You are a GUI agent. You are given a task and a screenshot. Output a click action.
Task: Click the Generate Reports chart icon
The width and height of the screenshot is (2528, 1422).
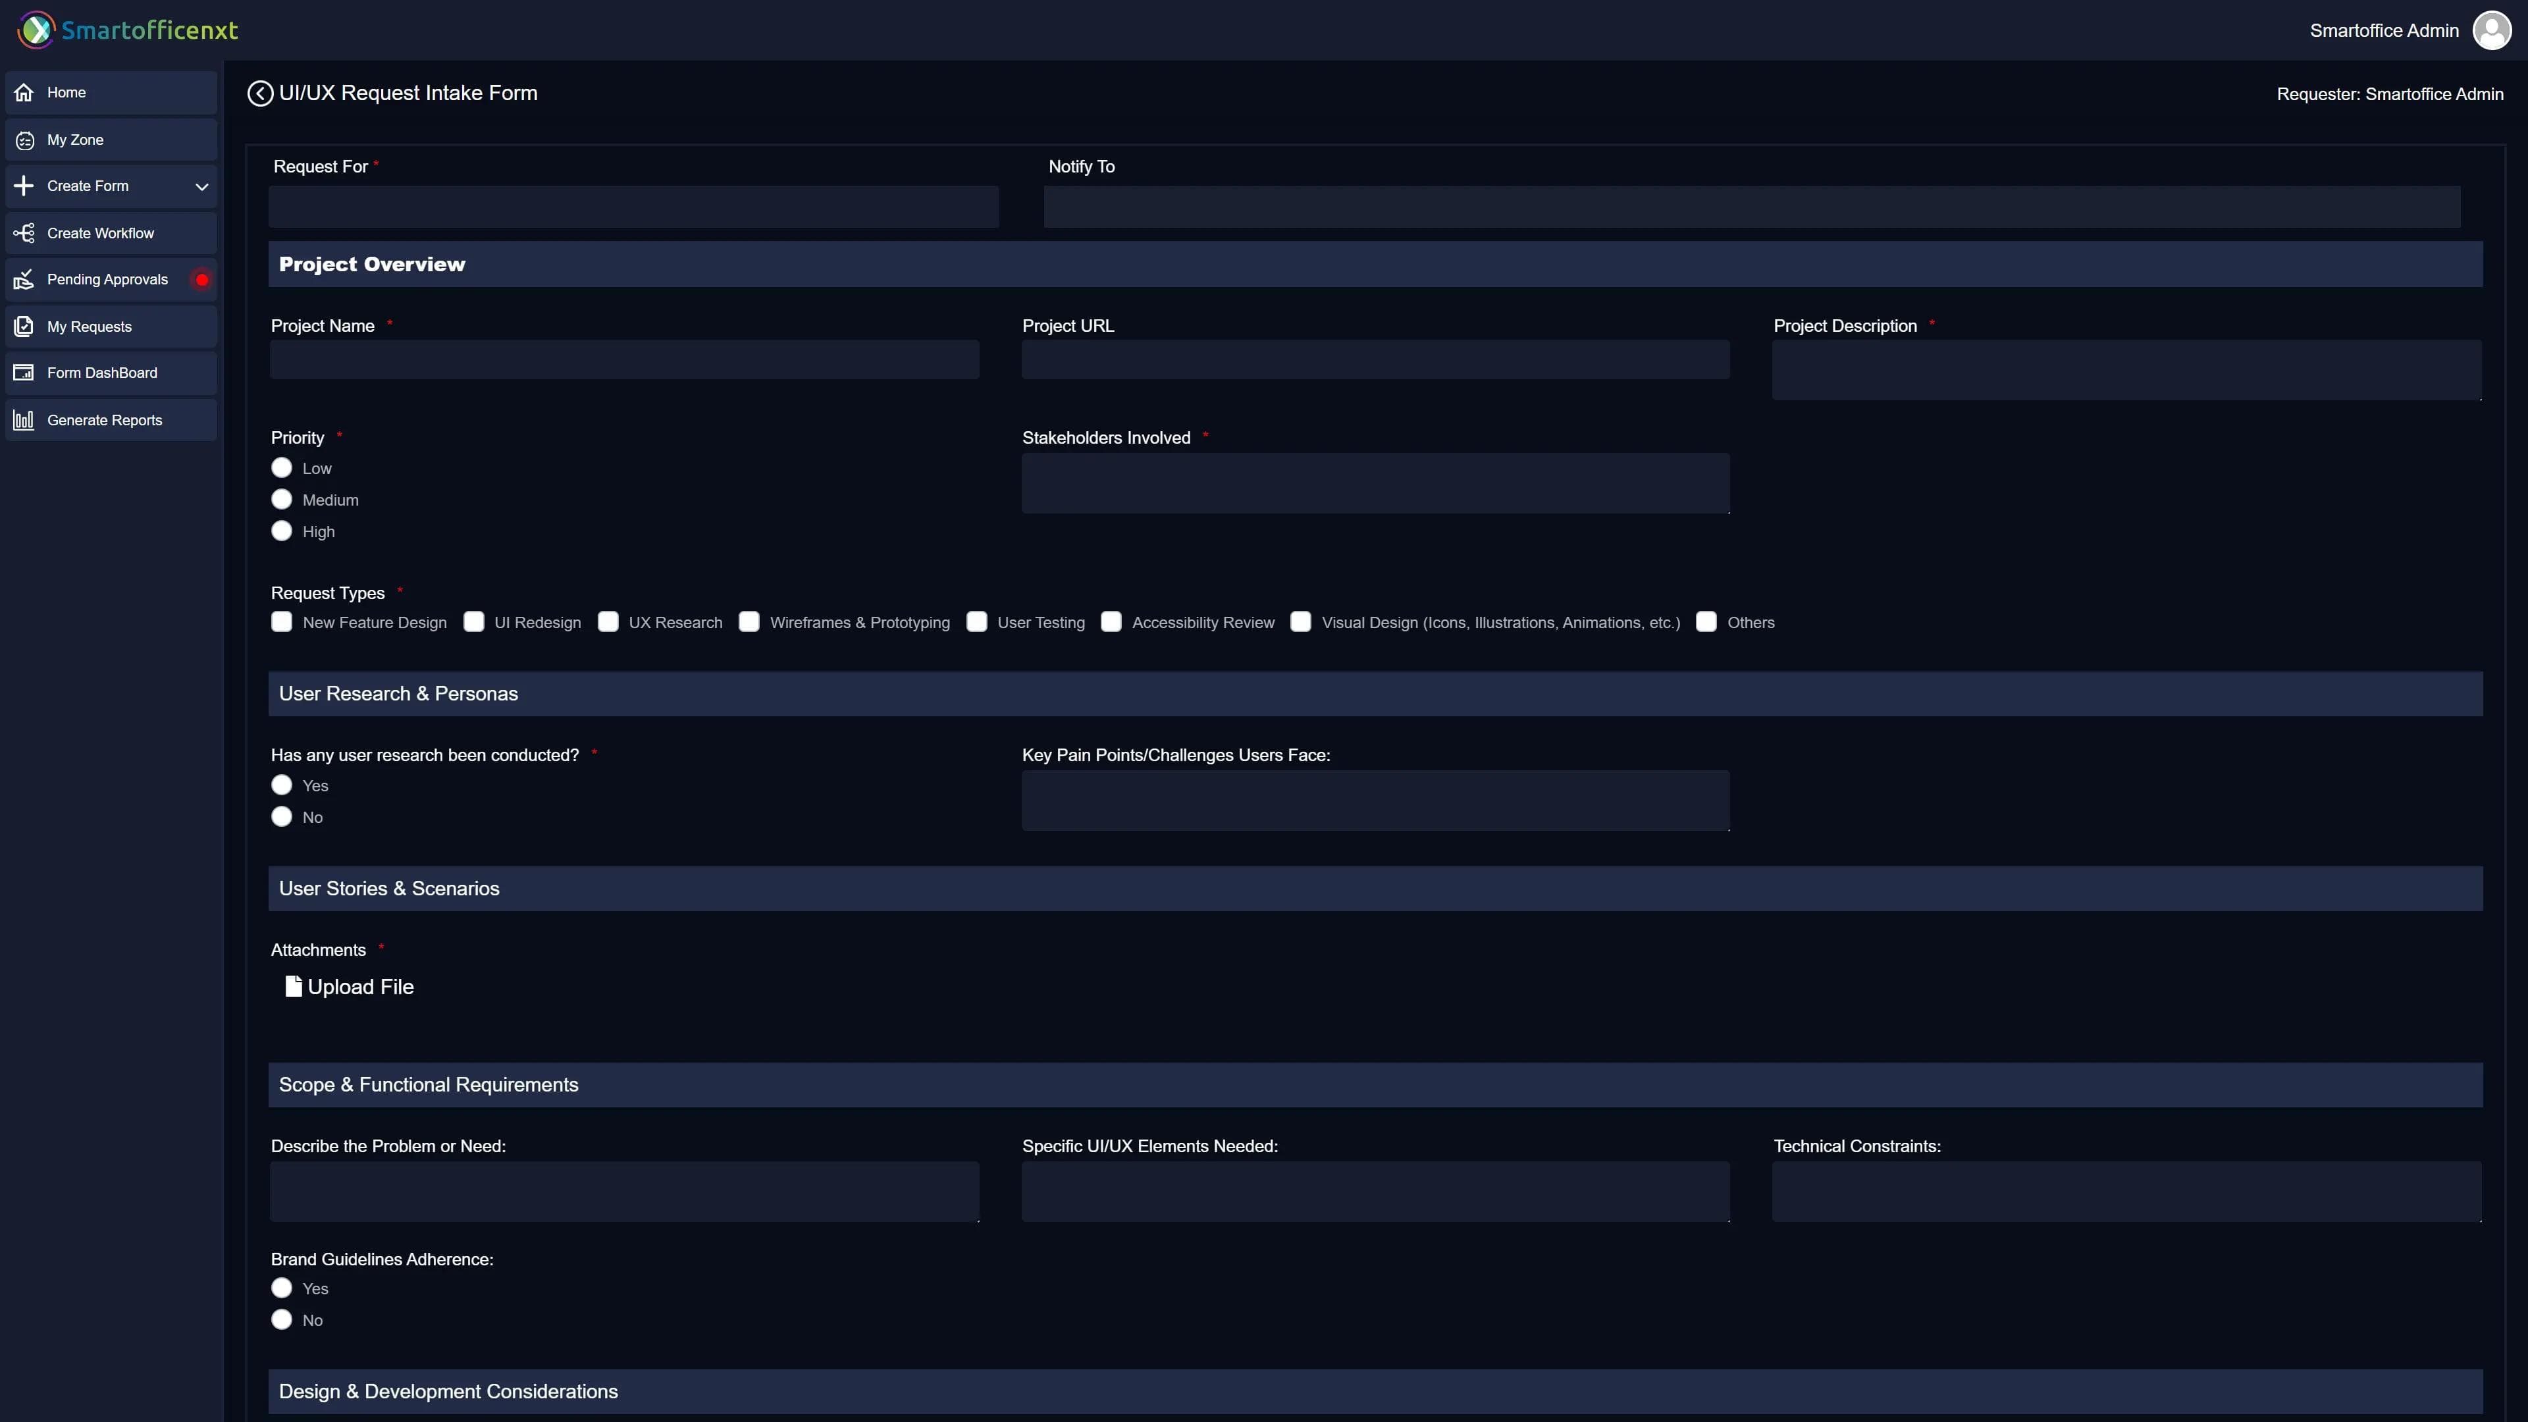[24, 419]
